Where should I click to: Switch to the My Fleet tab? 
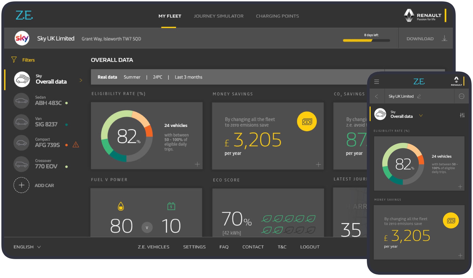[x=170, y=16]
